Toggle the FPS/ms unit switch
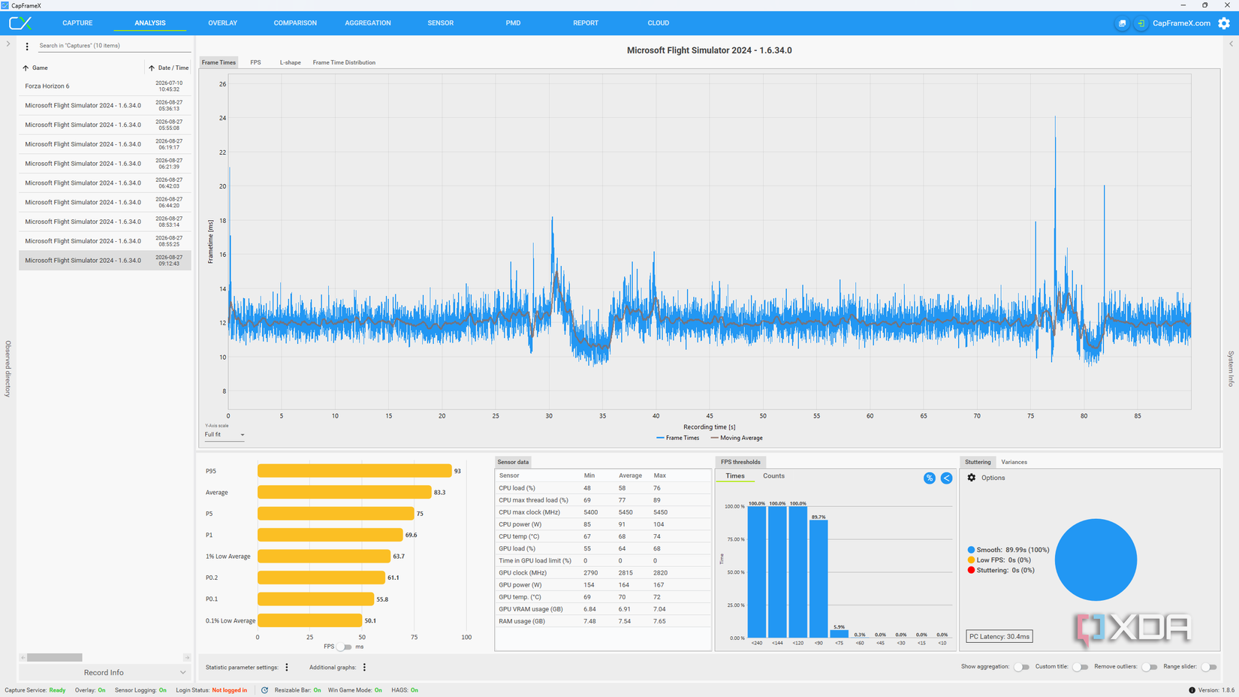This screenshot has width=1239, height=697. pos(345,647)
